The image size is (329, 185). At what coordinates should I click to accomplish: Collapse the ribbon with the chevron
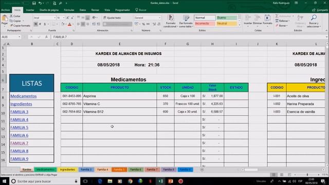326,31
